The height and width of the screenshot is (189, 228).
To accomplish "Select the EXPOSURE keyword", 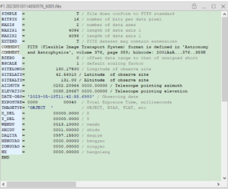I will tap(12, 102).
